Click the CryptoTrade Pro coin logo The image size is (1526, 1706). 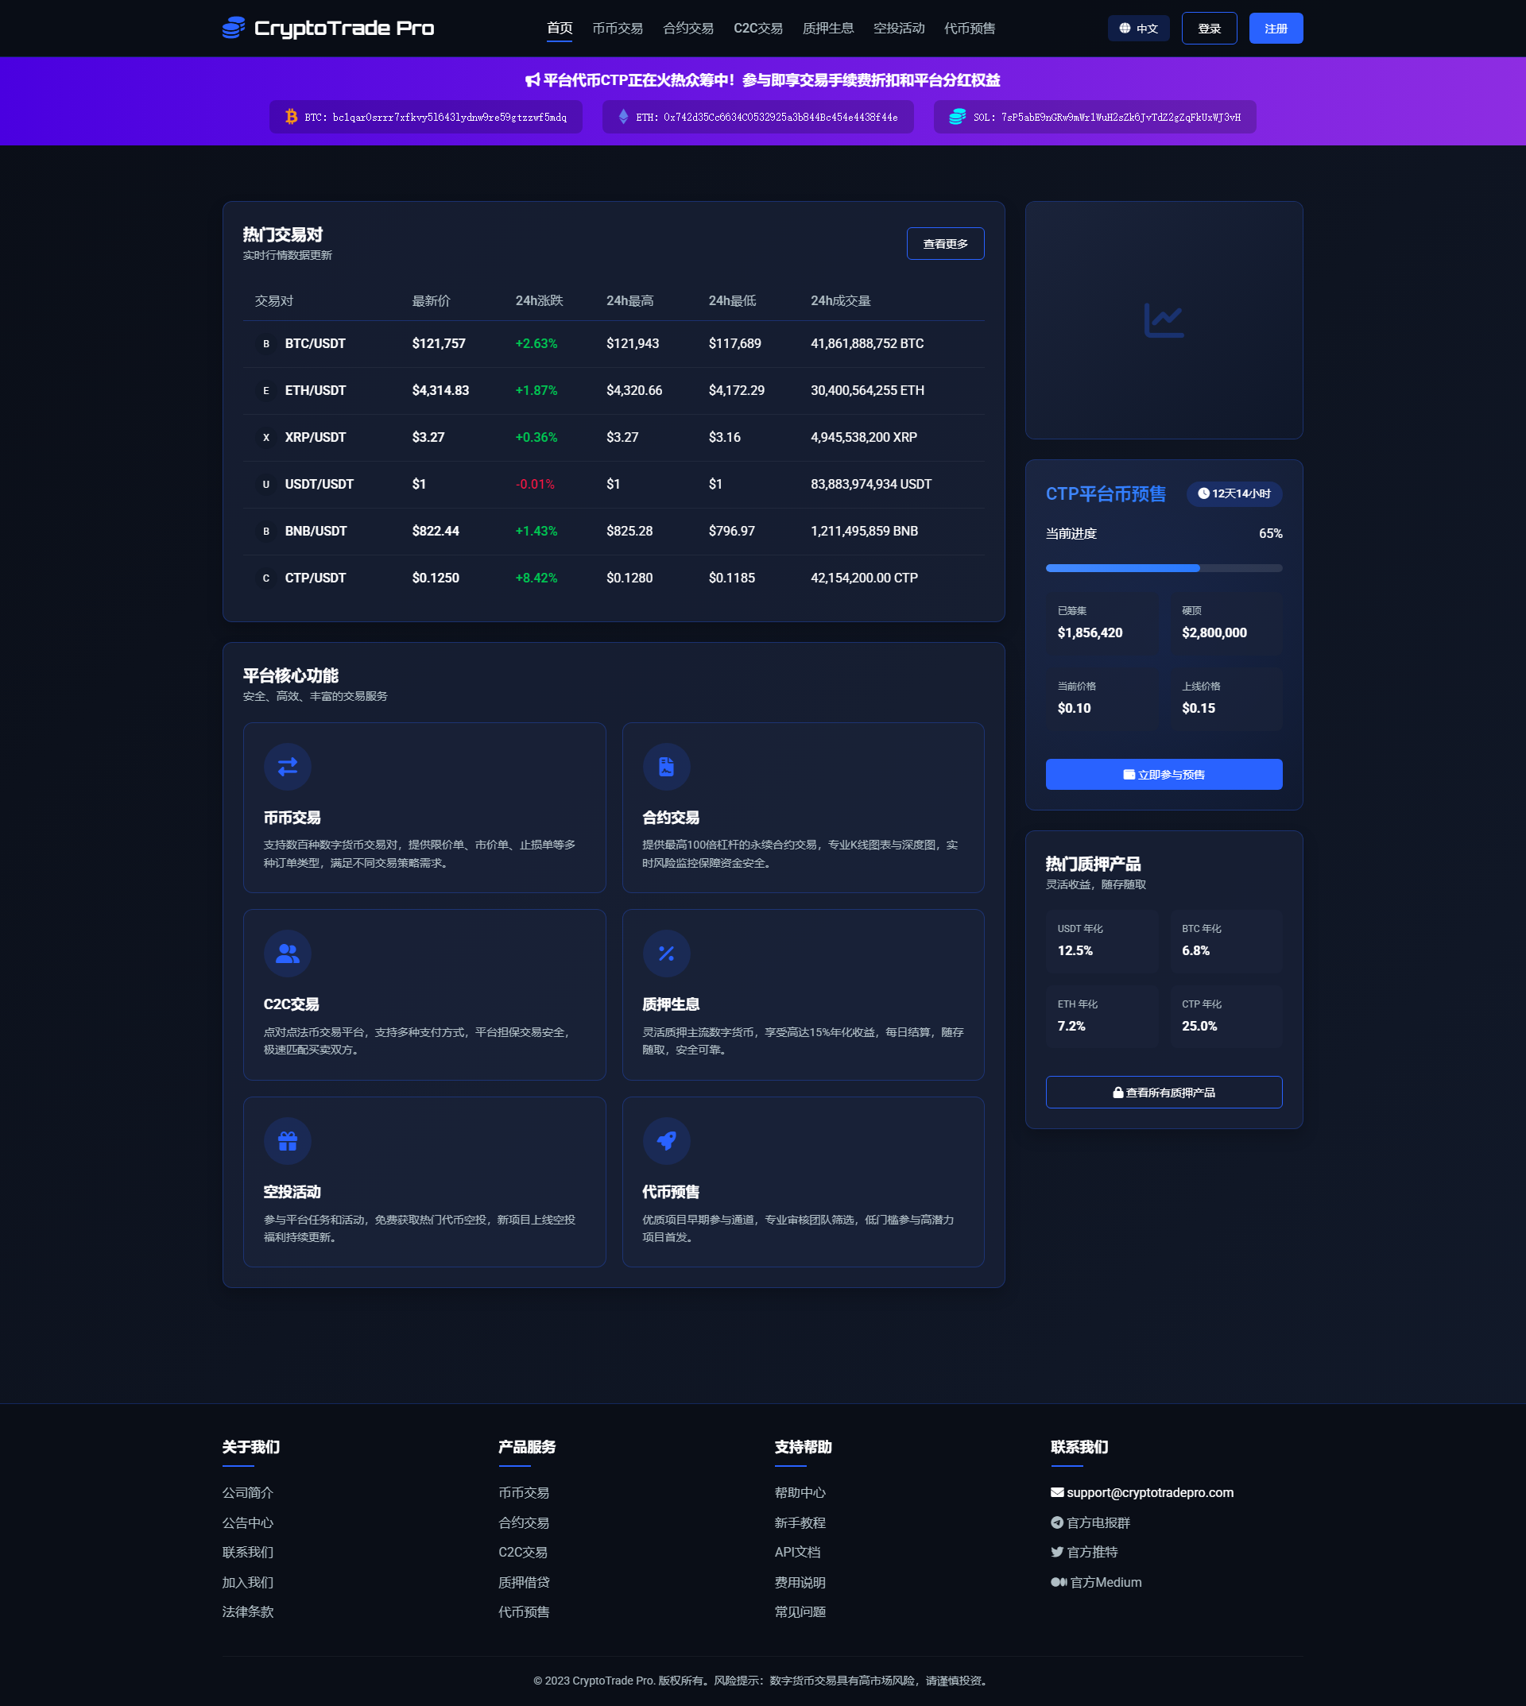click(x=233, y=28)
